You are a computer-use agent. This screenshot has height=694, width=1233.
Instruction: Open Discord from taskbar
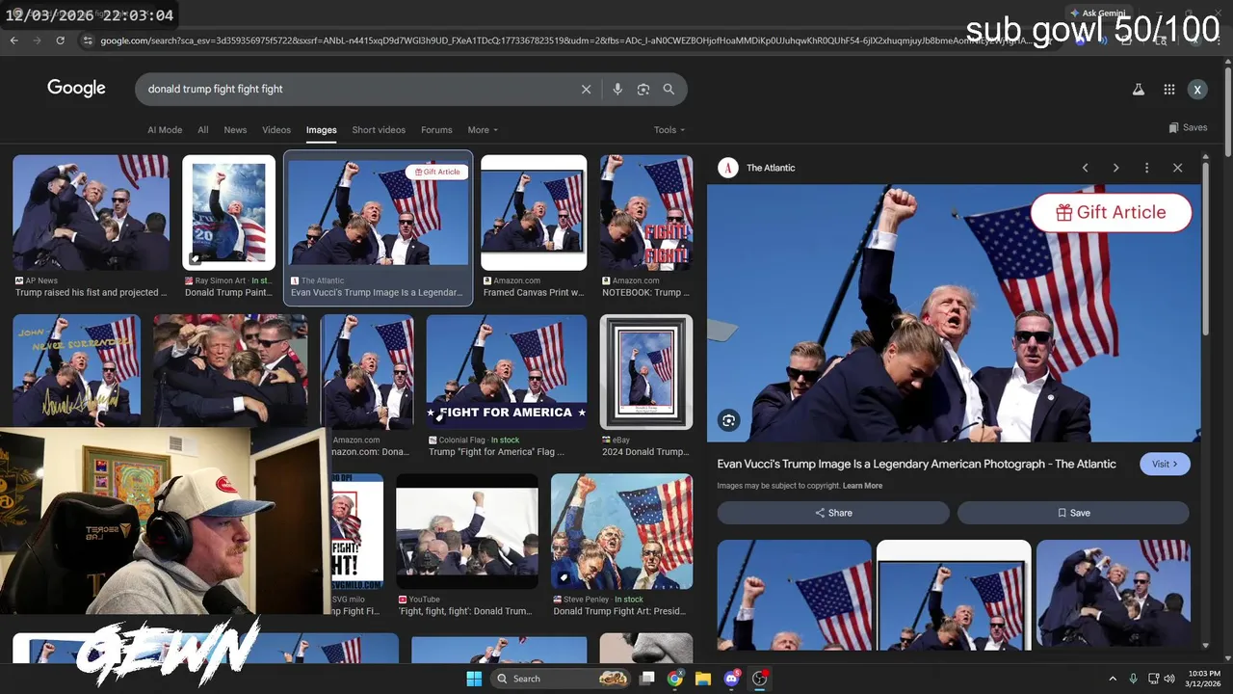pos(731,679)
